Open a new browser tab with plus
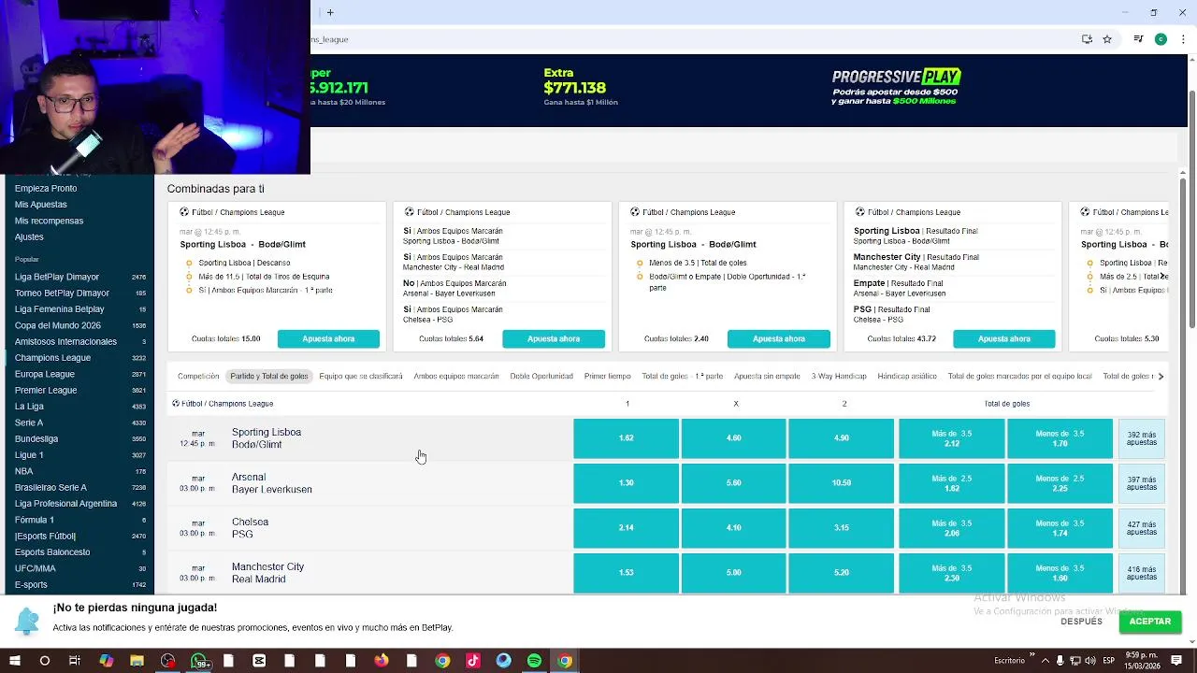This screenshot has width=1197, height=673. click(x=330, y=12)
